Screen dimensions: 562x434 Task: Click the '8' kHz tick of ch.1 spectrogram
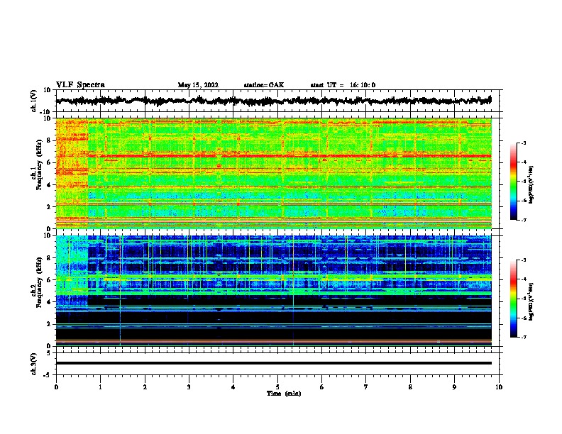pos(49,140)
